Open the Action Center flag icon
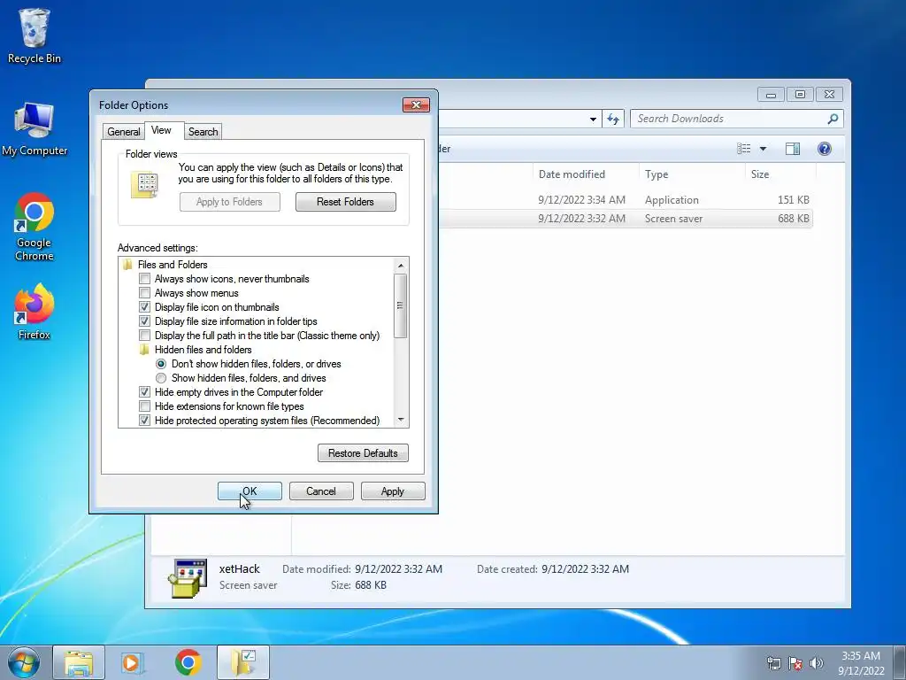The image size is (906, 680). coord(795,663)
